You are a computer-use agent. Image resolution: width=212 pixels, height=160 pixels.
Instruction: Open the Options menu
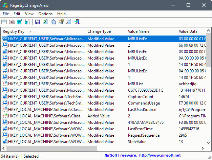pyautogui.click(x=45, y=14)
